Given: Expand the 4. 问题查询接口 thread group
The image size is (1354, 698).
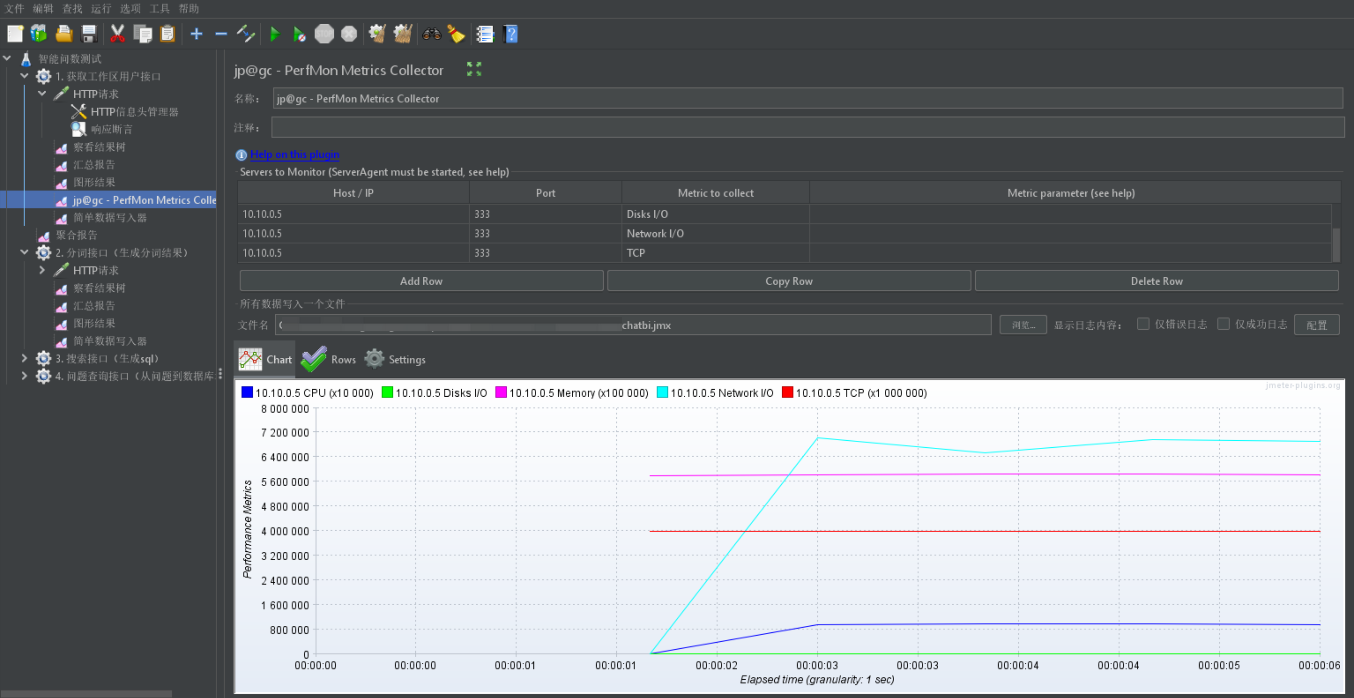Looking at the screenshot, I should coord(24,376).
